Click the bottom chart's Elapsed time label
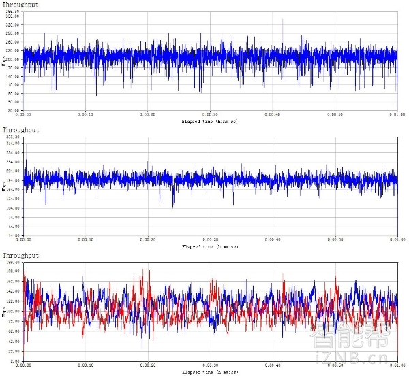Screen dimensions: 409x383 point(210,372)
